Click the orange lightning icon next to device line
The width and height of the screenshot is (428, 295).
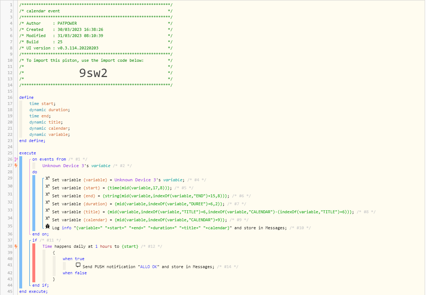(15, 165)
